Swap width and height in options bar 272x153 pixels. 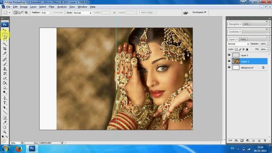(114, 12)
